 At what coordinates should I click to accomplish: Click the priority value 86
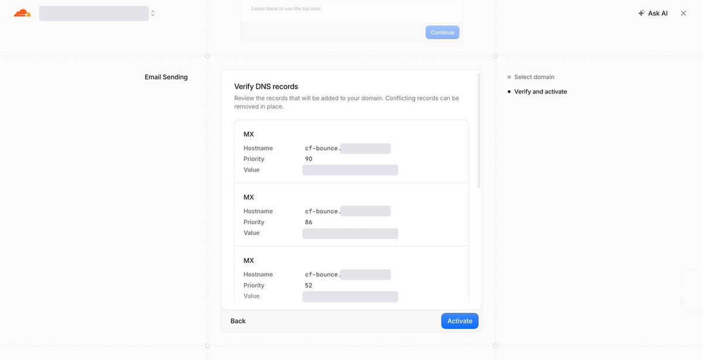(x=309, y=222)
